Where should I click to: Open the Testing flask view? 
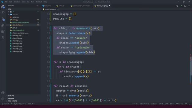(x=3, y=38)
